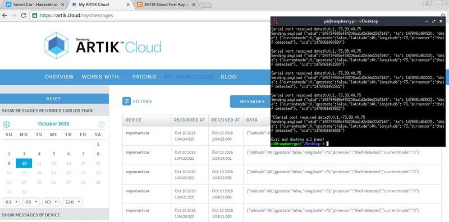Reload the artik.cloud page
The image size is (449, 222).
coord(24,16)
